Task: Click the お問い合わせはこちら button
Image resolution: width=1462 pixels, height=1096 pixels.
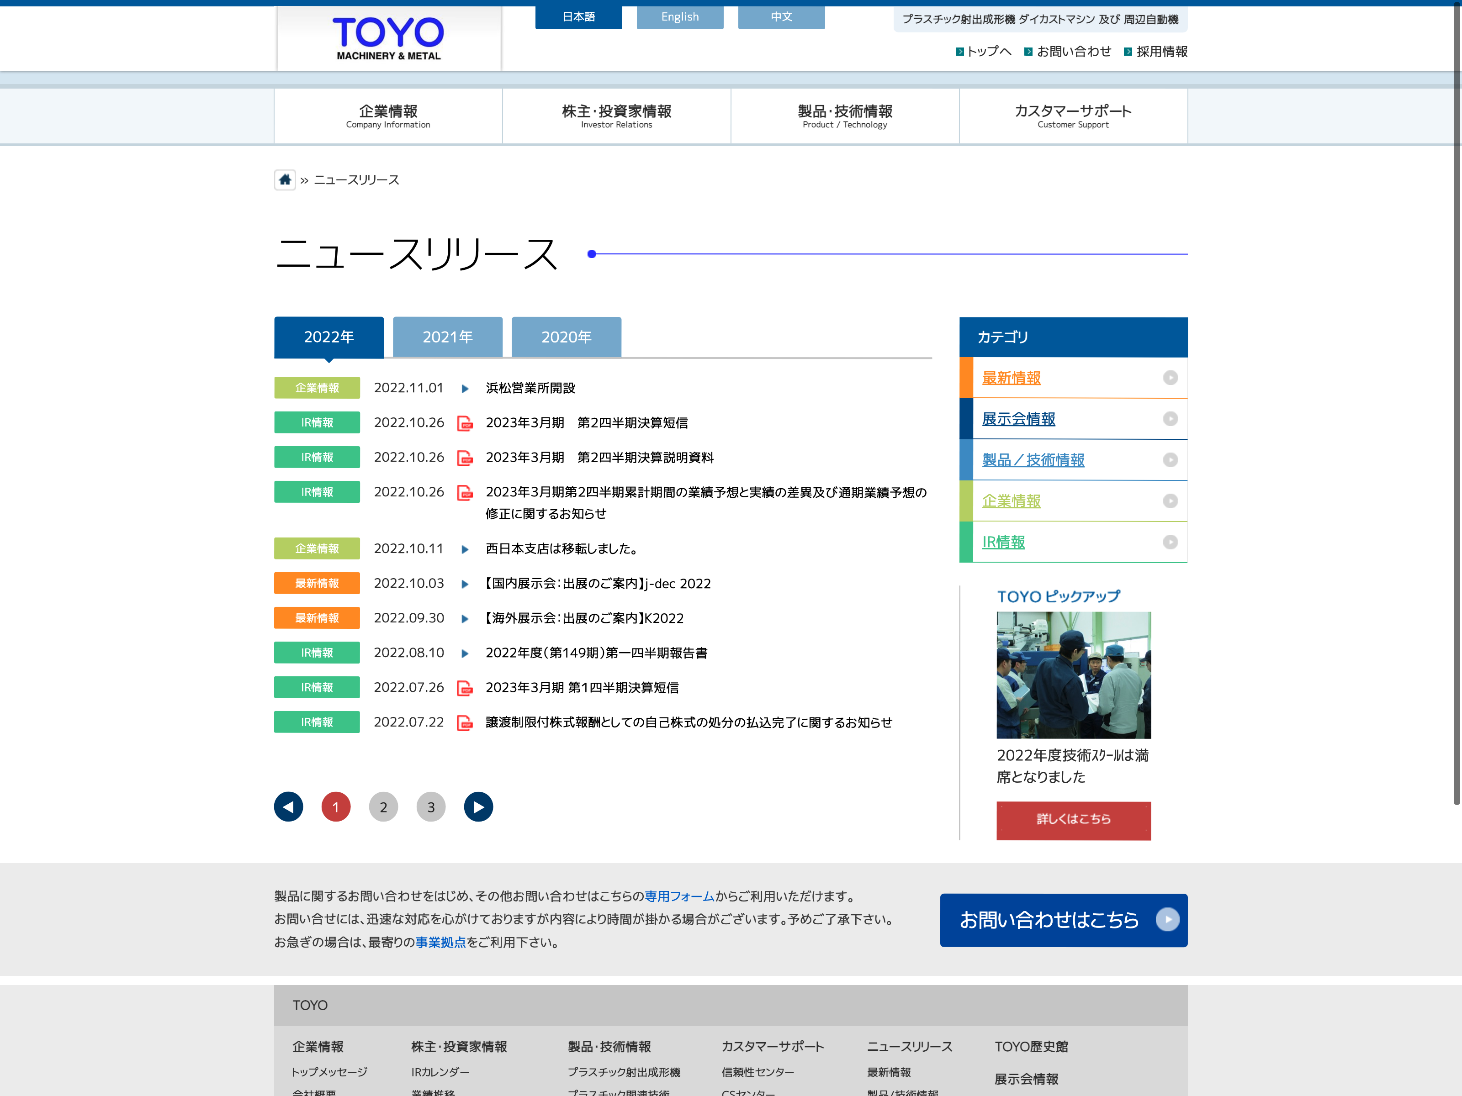Action: (x=1064, y=920)
